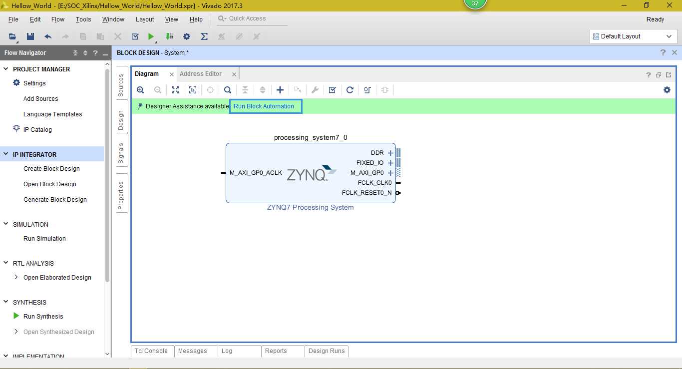Expand the DDR interface plus on ZYNQ block
This screenshot has height=369, width=682.
390,153
